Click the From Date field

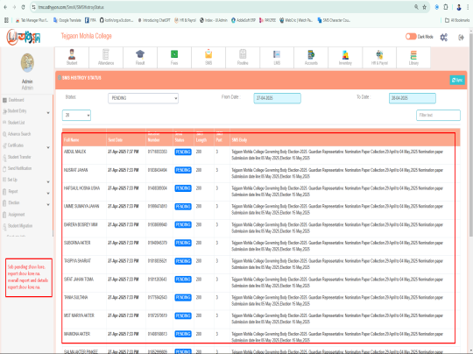(277, 98)
